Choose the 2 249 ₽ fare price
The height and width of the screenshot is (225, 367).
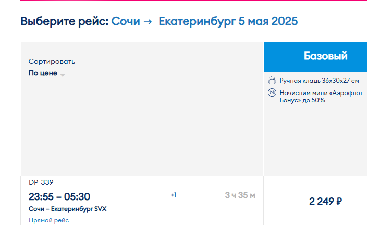click(325, 201)
